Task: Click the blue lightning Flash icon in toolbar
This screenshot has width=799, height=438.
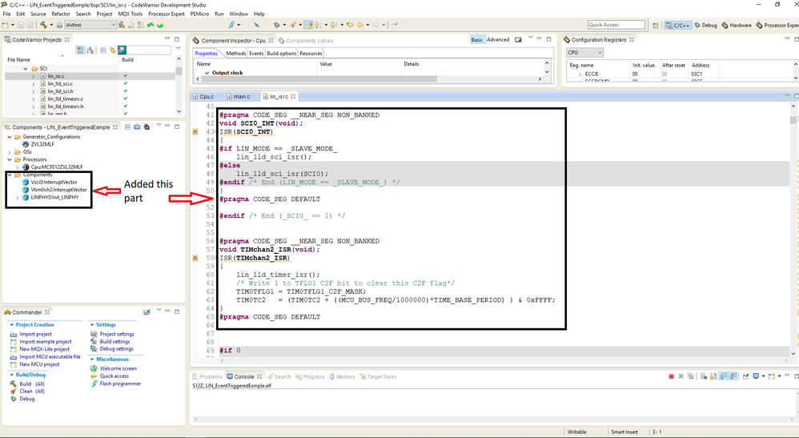Action: tap(232, 25)
